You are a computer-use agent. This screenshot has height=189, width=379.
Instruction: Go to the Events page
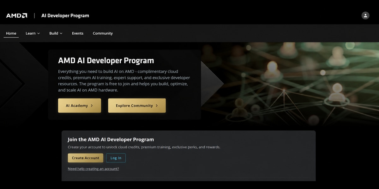[x=78, y=33]
